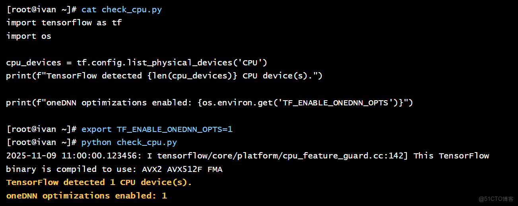Click the 'python check_cpu.py' command
Viewport: 518px width, 206px height.
pyautogui.click(x=129, y=143)
